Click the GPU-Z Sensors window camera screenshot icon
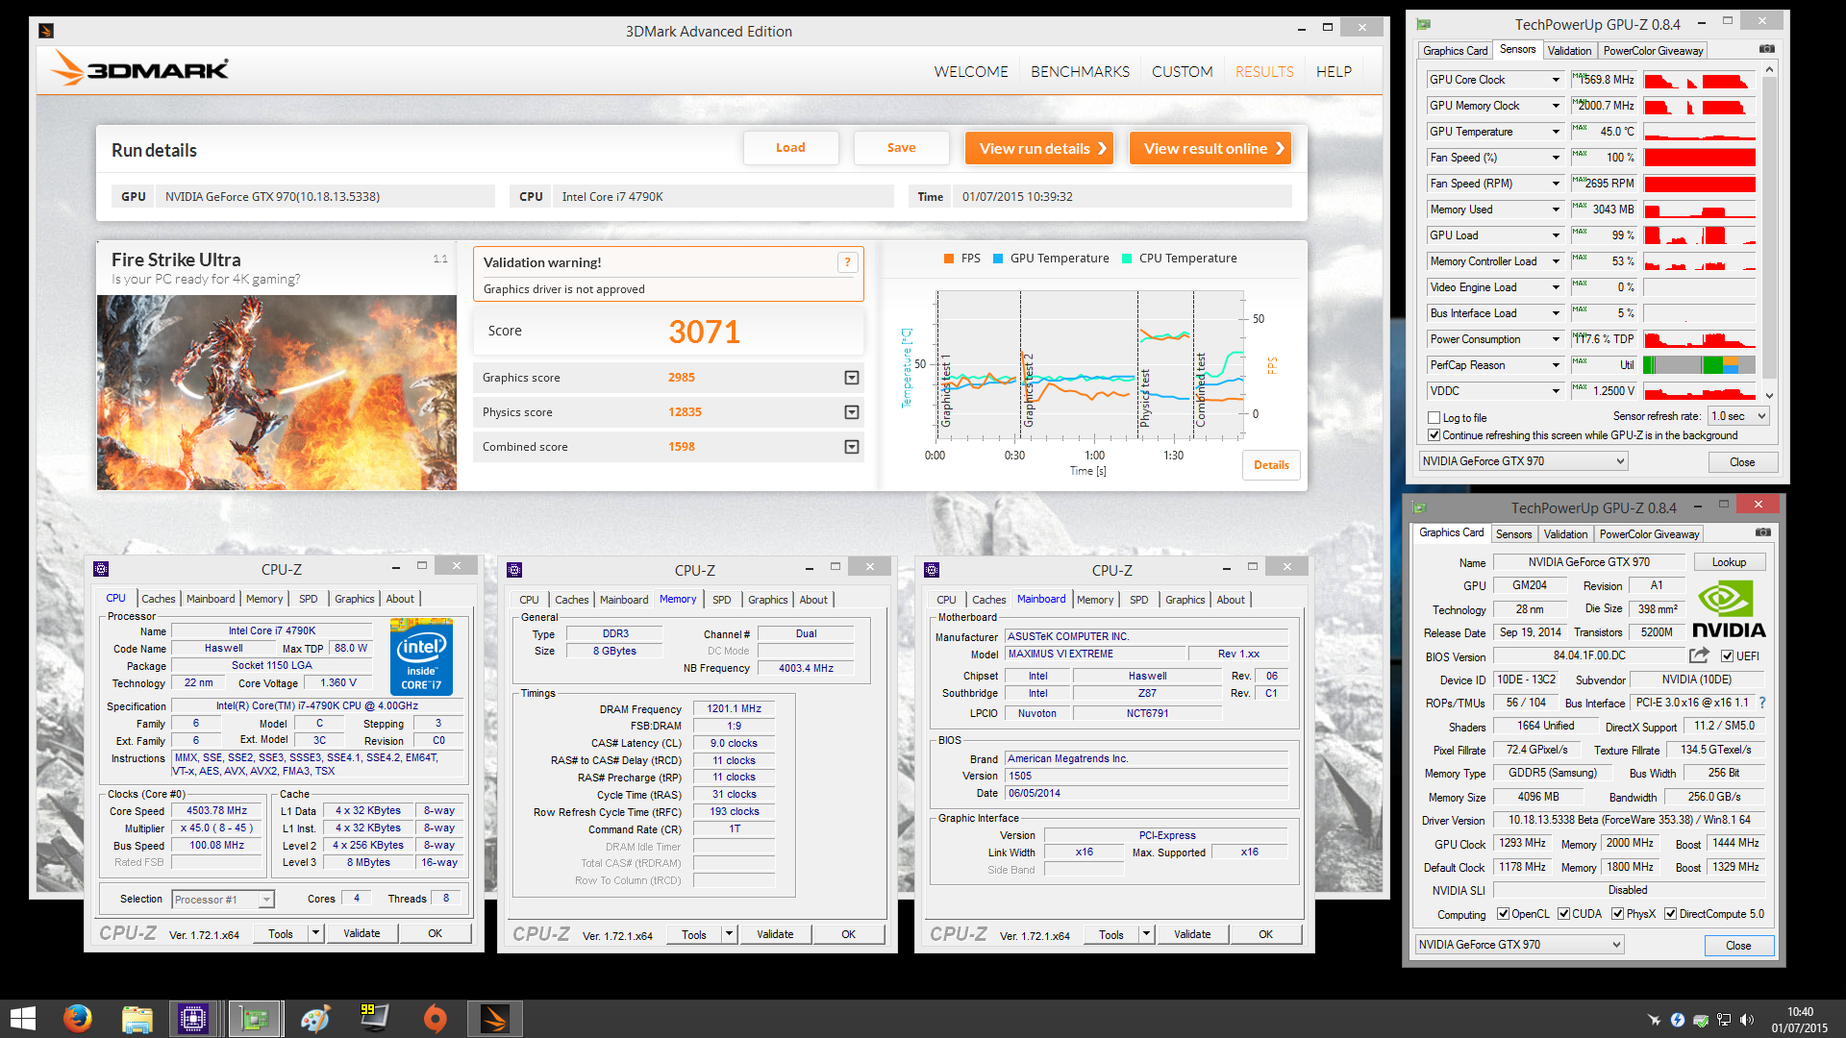1846x1038 pixels. [x=1766, y=49]
